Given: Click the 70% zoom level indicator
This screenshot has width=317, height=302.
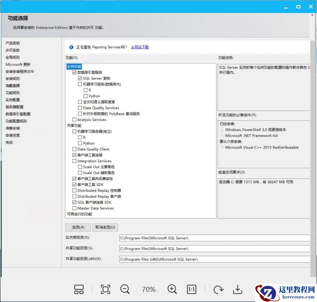Looking at the screenshot, I should [x=149, y=289].
